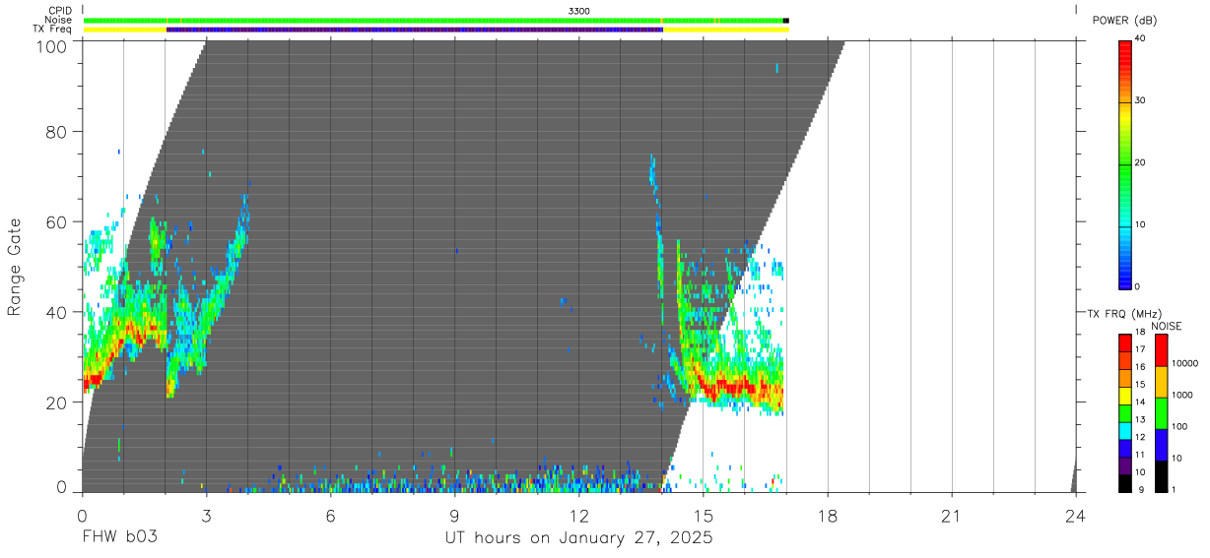This screenshot has height=558, width=1210.
Task: Click the POWER (dB) legend title
Action: (1124, 21)
